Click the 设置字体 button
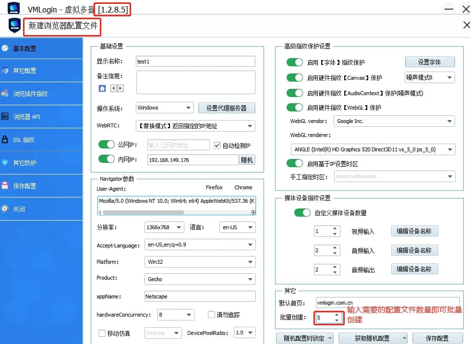The image size is (470, 344). click(x=430, y=62)
